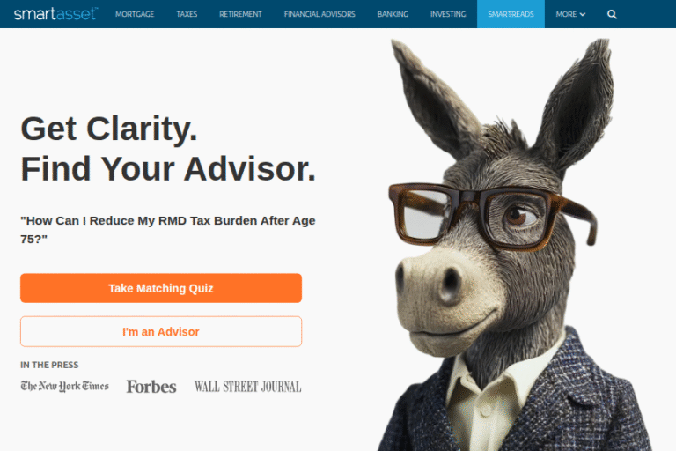
Task: Click the Take Matching Quiz button
Action: click(x=161, y=288)
